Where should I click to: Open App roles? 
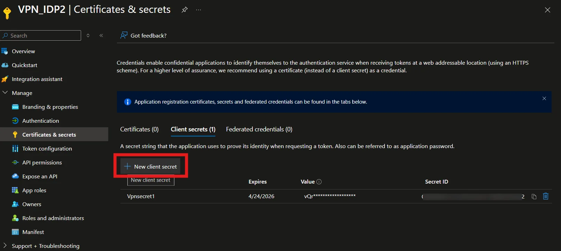[x=34, y=190]
